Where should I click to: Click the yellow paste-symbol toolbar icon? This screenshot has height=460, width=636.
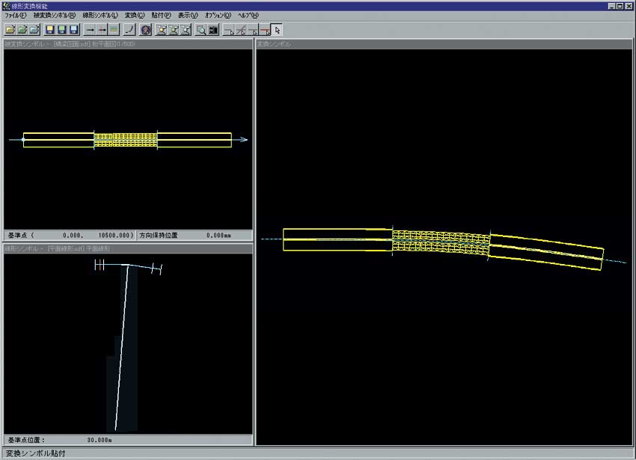click(x=162, y=30)
